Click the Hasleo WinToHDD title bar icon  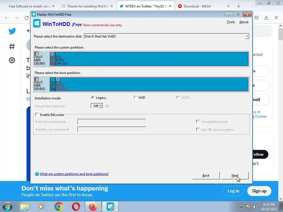[34, 14]
